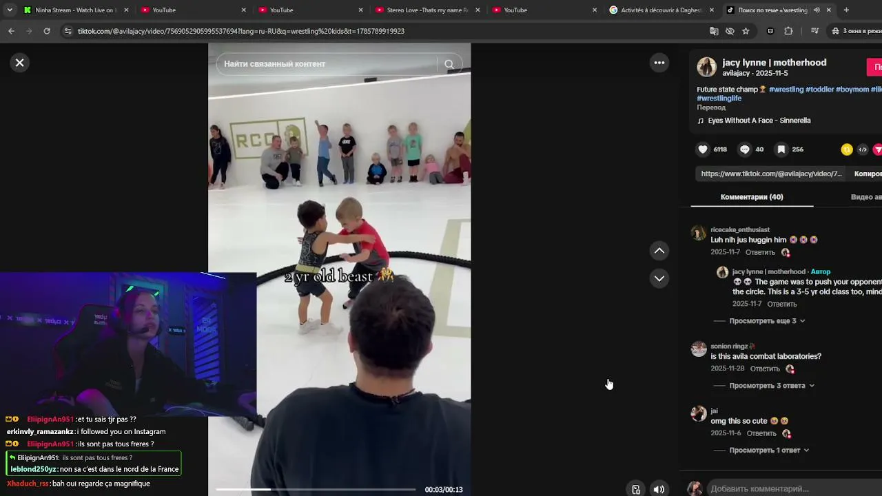Screen dimensions: 882x496
Task: Expand Просмотреть еще 3 replies
Action: [767, 321]
